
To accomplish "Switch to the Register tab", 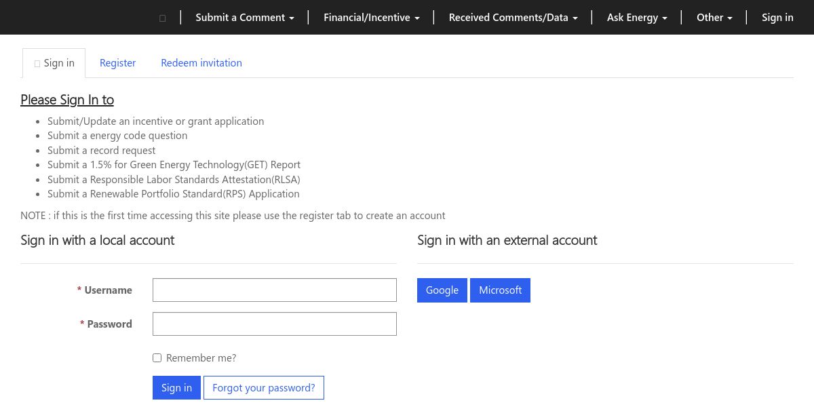I will click(117, 63).
